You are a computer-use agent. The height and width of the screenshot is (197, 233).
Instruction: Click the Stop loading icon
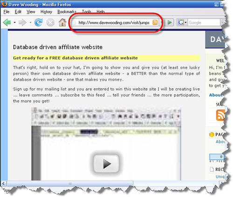pos(50,22)
